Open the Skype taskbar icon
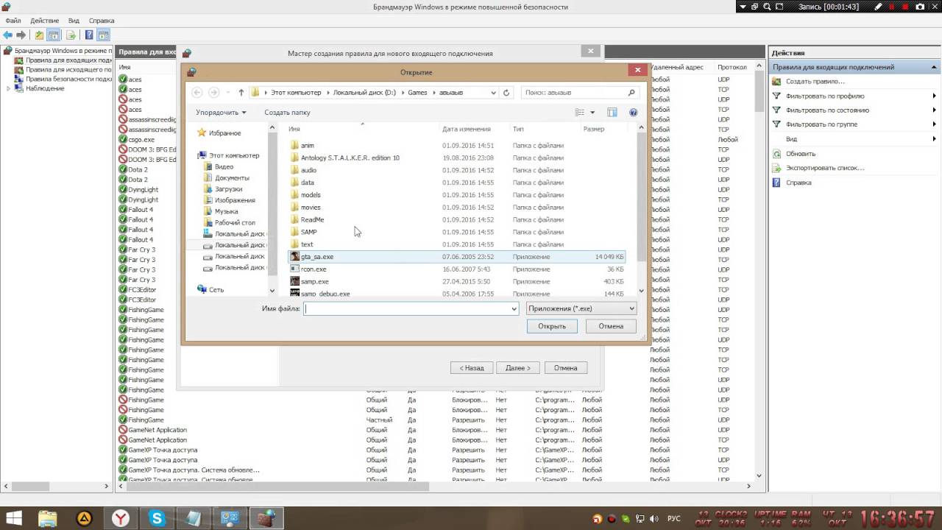Viewport: 942px width, 530px height. point(157,518)
